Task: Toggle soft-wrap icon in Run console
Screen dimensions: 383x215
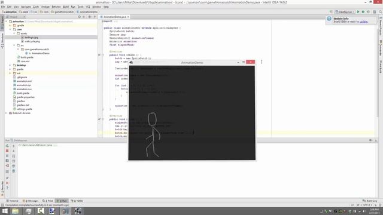Action: pyautogui.click(x=14, y=156)
